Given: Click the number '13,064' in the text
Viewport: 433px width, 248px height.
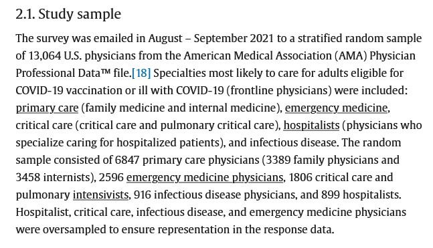Looking at the screenshot, I should click(44, 55).
